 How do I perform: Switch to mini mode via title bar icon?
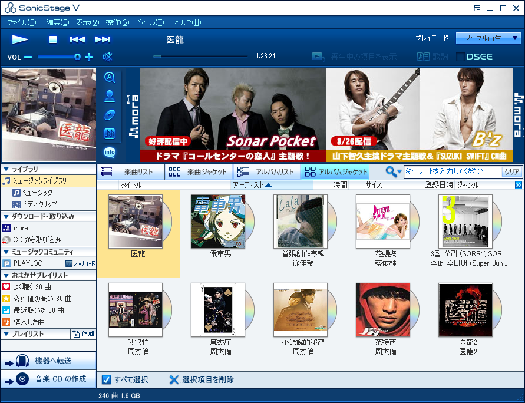point(477,8)
